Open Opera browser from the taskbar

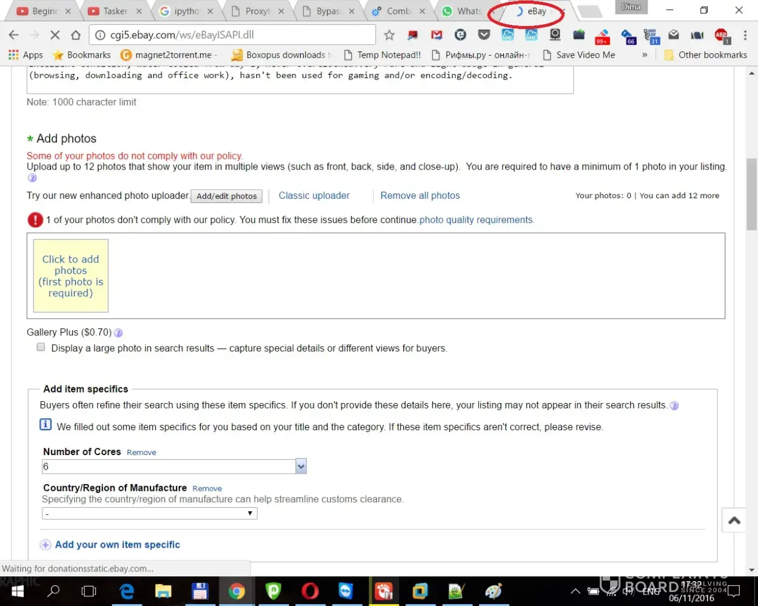pyautogui.click(x=310, y=591)
